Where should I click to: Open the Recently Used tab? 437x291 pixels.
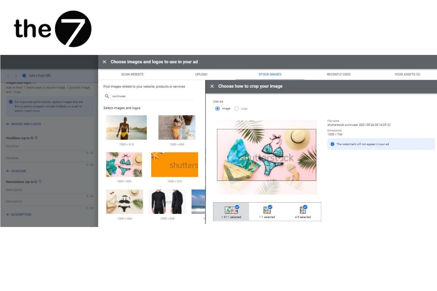338,74
